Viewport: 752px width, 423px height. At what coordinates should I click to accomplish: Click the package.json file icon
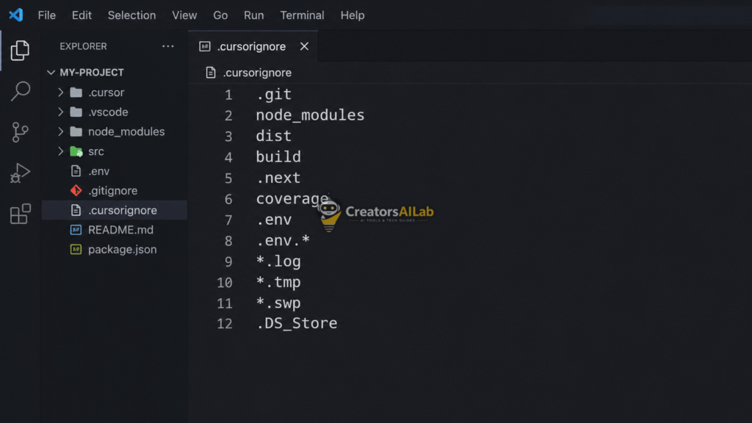pyautogui.click(x=76, y=250)
